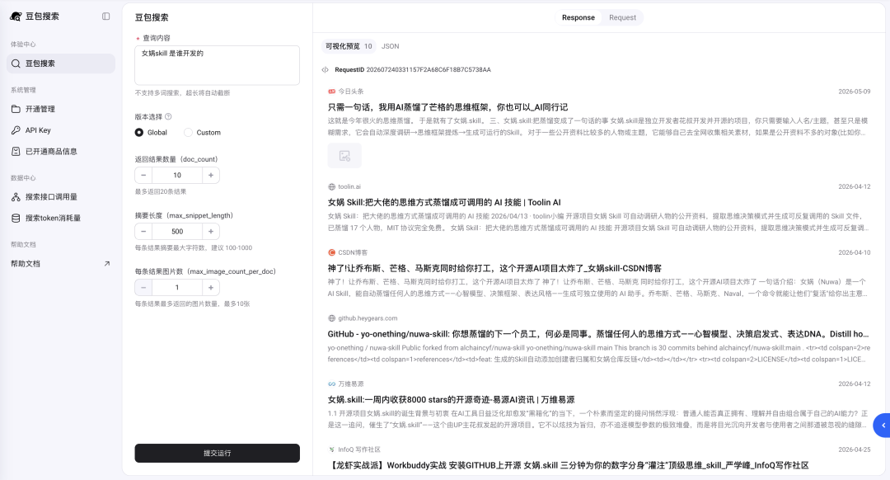Click the 豆包搜索 logo icon

[16, 16]
